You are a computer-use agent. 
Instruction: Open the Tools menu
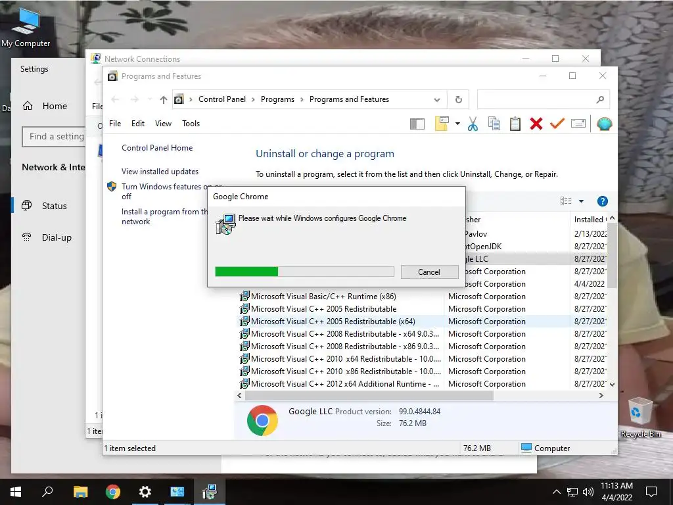pos(191,124)
